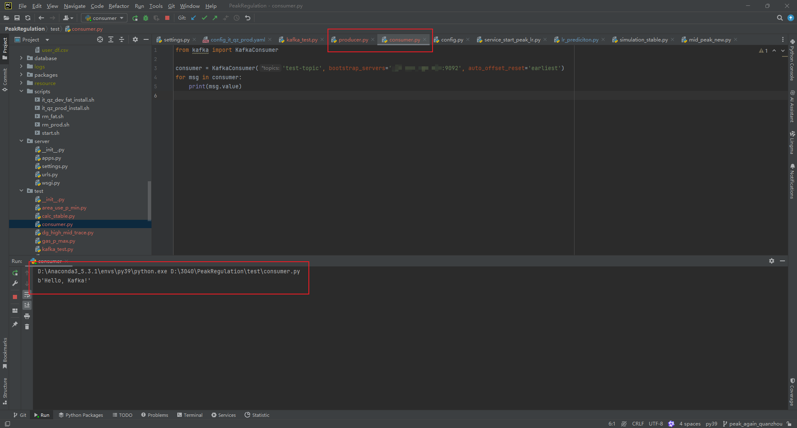797x428 pixels.
Task: Toggle the AI Assistant side panel
Action: pyautogui.click(x=792, y=106)
